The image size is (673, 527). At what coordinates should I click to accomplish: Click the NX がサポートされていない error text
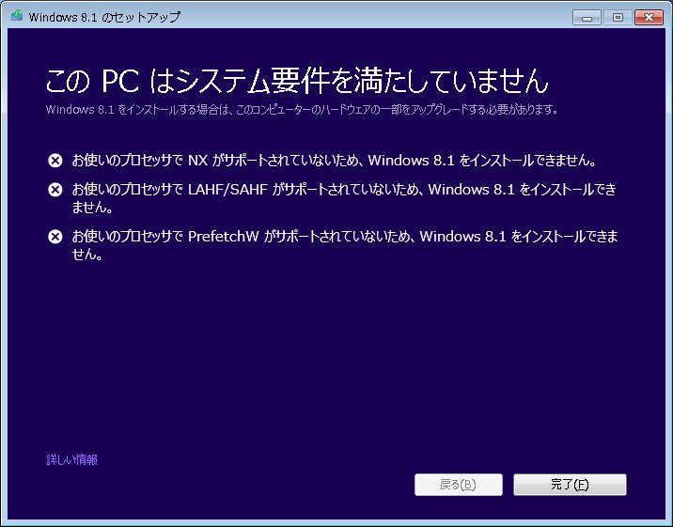pos(334,161)
